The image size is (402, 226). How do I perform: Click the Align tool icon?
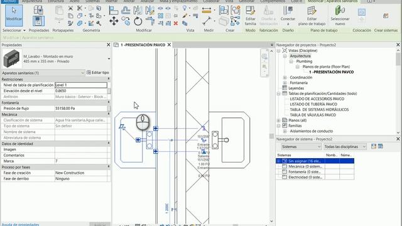click(113, 11)
